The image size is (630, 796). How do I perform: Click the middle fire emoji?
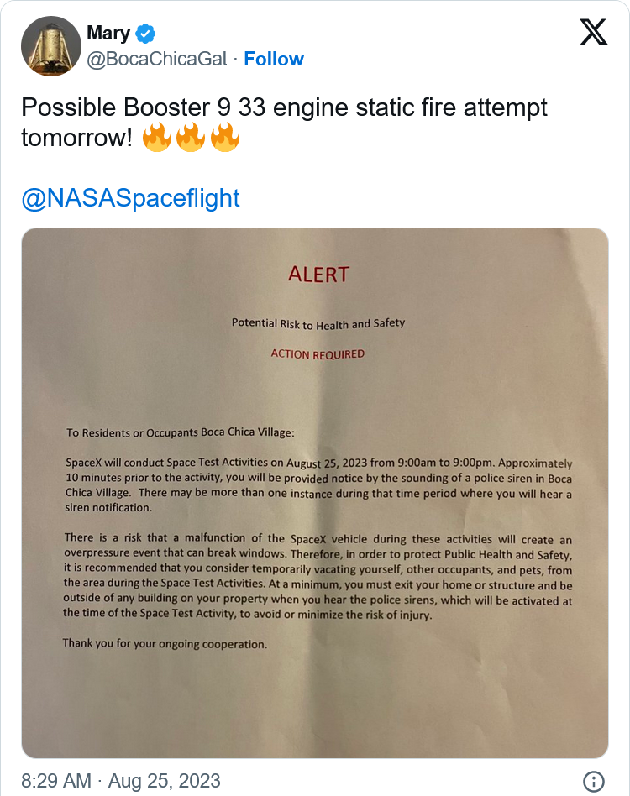191,138
